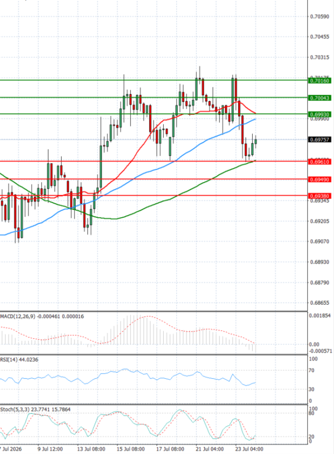Click the 13 Jul 08:00 time label
Screen dimensions: 334x454
91,449
